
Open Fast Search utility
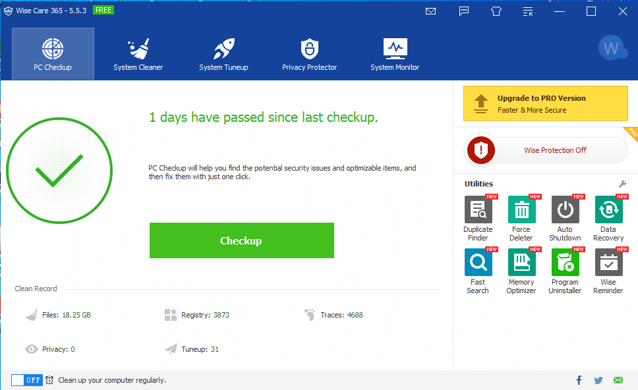478,271
